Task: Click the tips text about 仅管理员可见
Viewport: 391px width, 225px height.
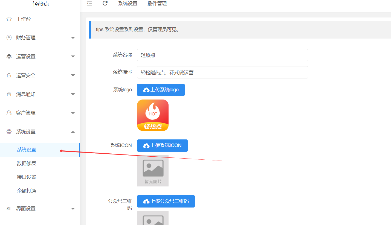Action: [x=138, y=30]
